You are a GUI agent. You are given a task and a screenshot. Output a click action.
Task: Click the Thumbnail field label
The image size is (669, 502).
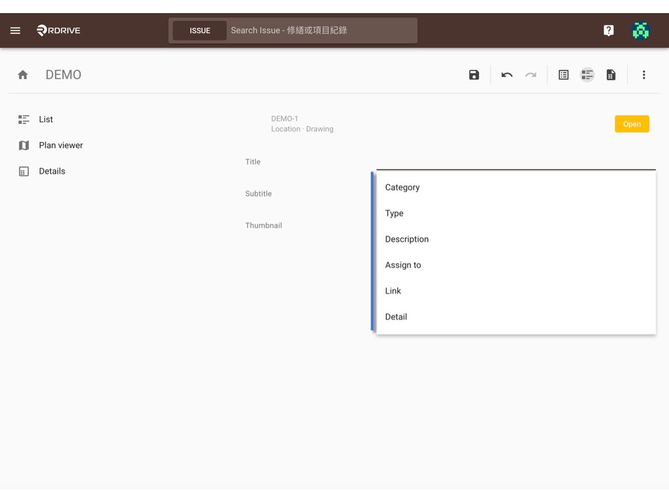[263, 226]
